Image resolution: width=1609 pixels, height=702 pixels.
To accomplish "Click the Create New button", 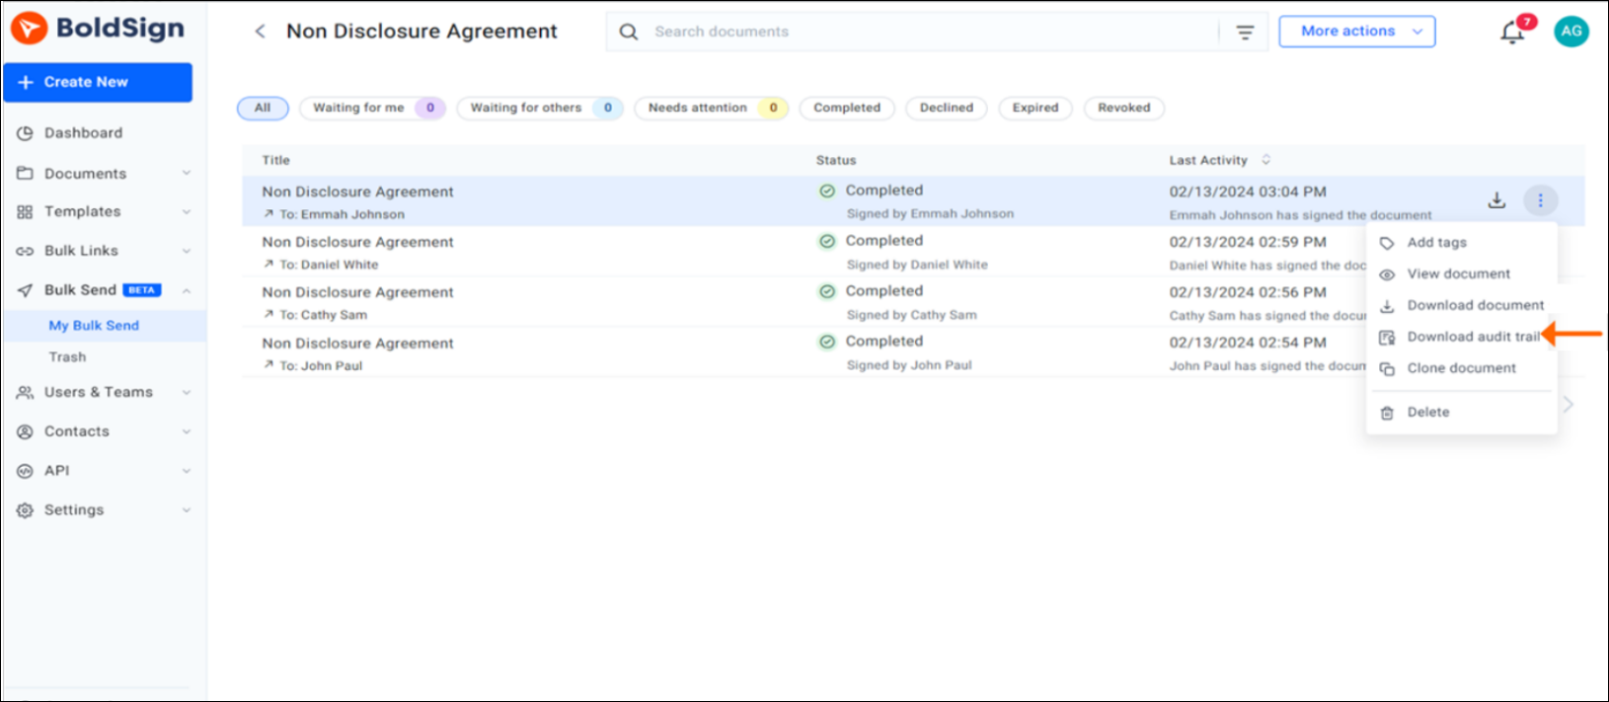I will tap(98, 83).
